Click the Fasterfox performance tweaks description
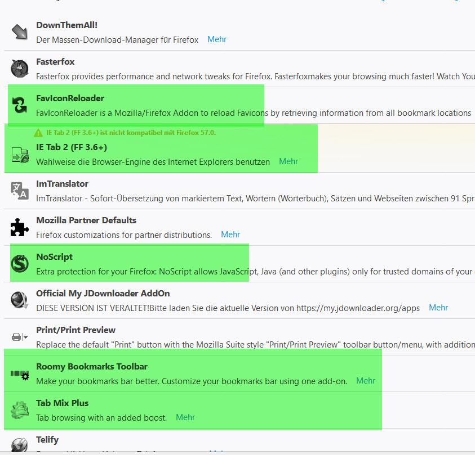 point(255,76)
